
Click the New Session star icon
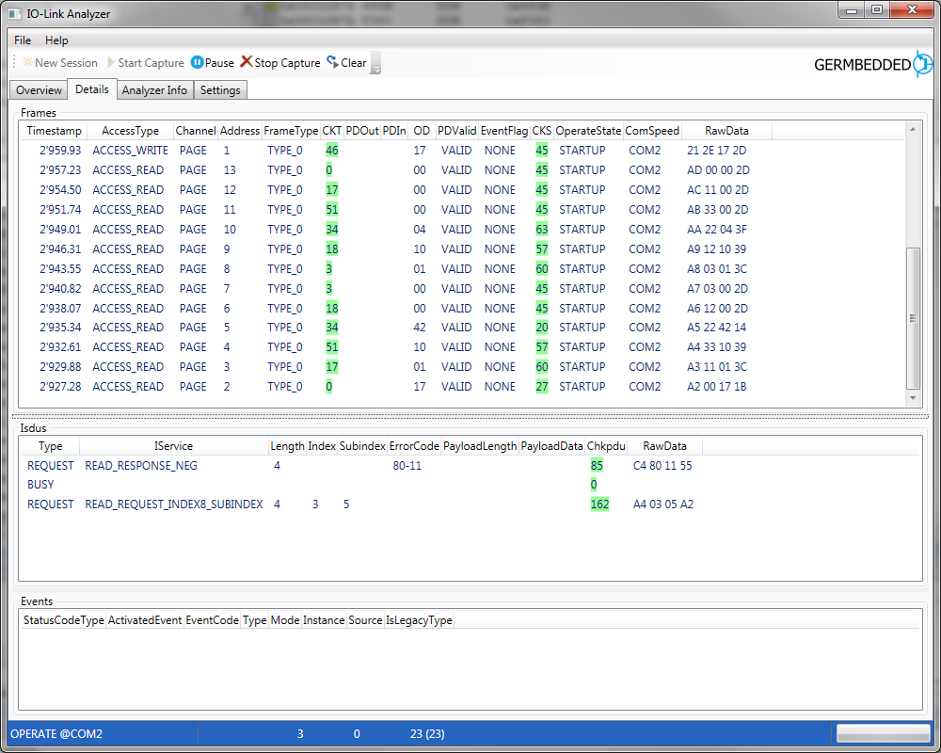[28, 63]
